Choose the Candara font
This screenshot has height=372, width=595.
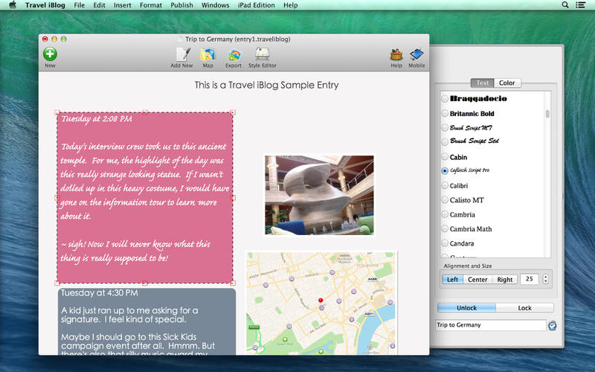[x=445, y=243]
